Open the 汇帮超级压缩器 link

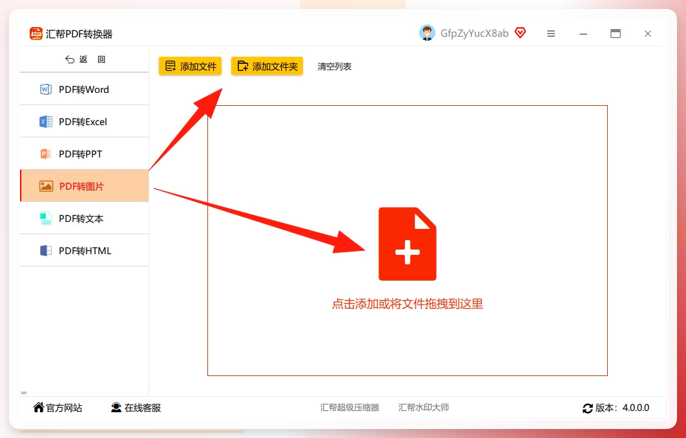coord(349,408)
